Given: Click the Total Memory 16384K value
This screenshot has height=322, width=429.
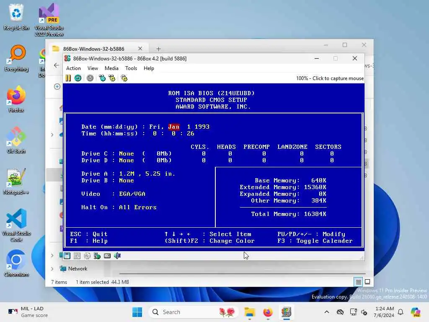Looking at the screenshot, I should point(315,214).
